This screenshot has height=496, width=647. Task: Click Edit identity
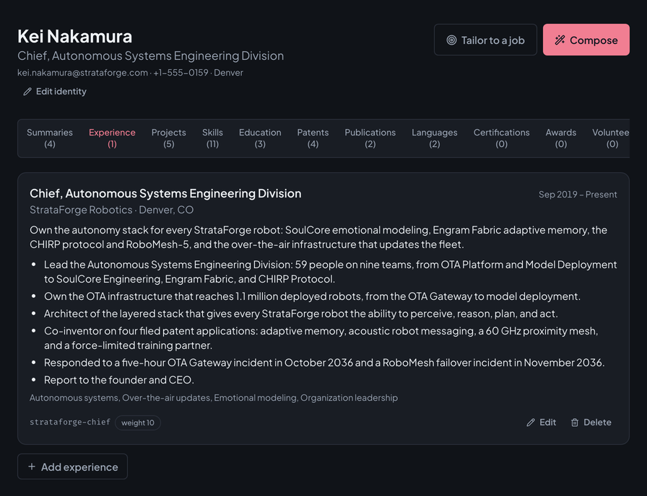coord(55,92)
